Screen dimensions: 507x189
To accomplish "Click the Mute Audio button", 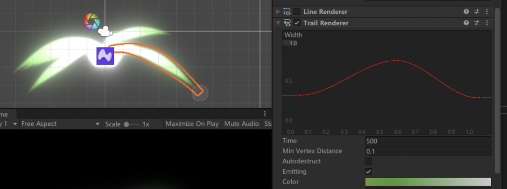I will (x=242, y=124).
